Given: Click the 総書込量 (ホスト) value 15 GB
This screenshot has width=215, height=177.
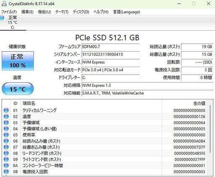Looking at the screenshot, I should pyautogui.click(x=197, y=55).
